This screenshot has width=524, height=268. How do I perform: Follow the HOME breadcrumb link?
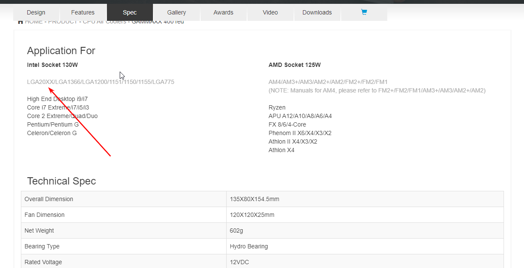tap(34, 22)
